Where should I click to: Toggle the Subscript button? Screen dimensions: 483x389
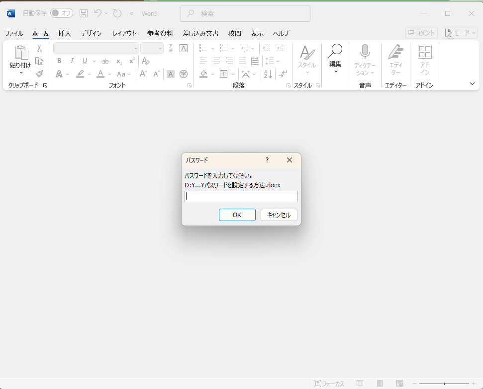pyautogui.click(x=118, y=61)
